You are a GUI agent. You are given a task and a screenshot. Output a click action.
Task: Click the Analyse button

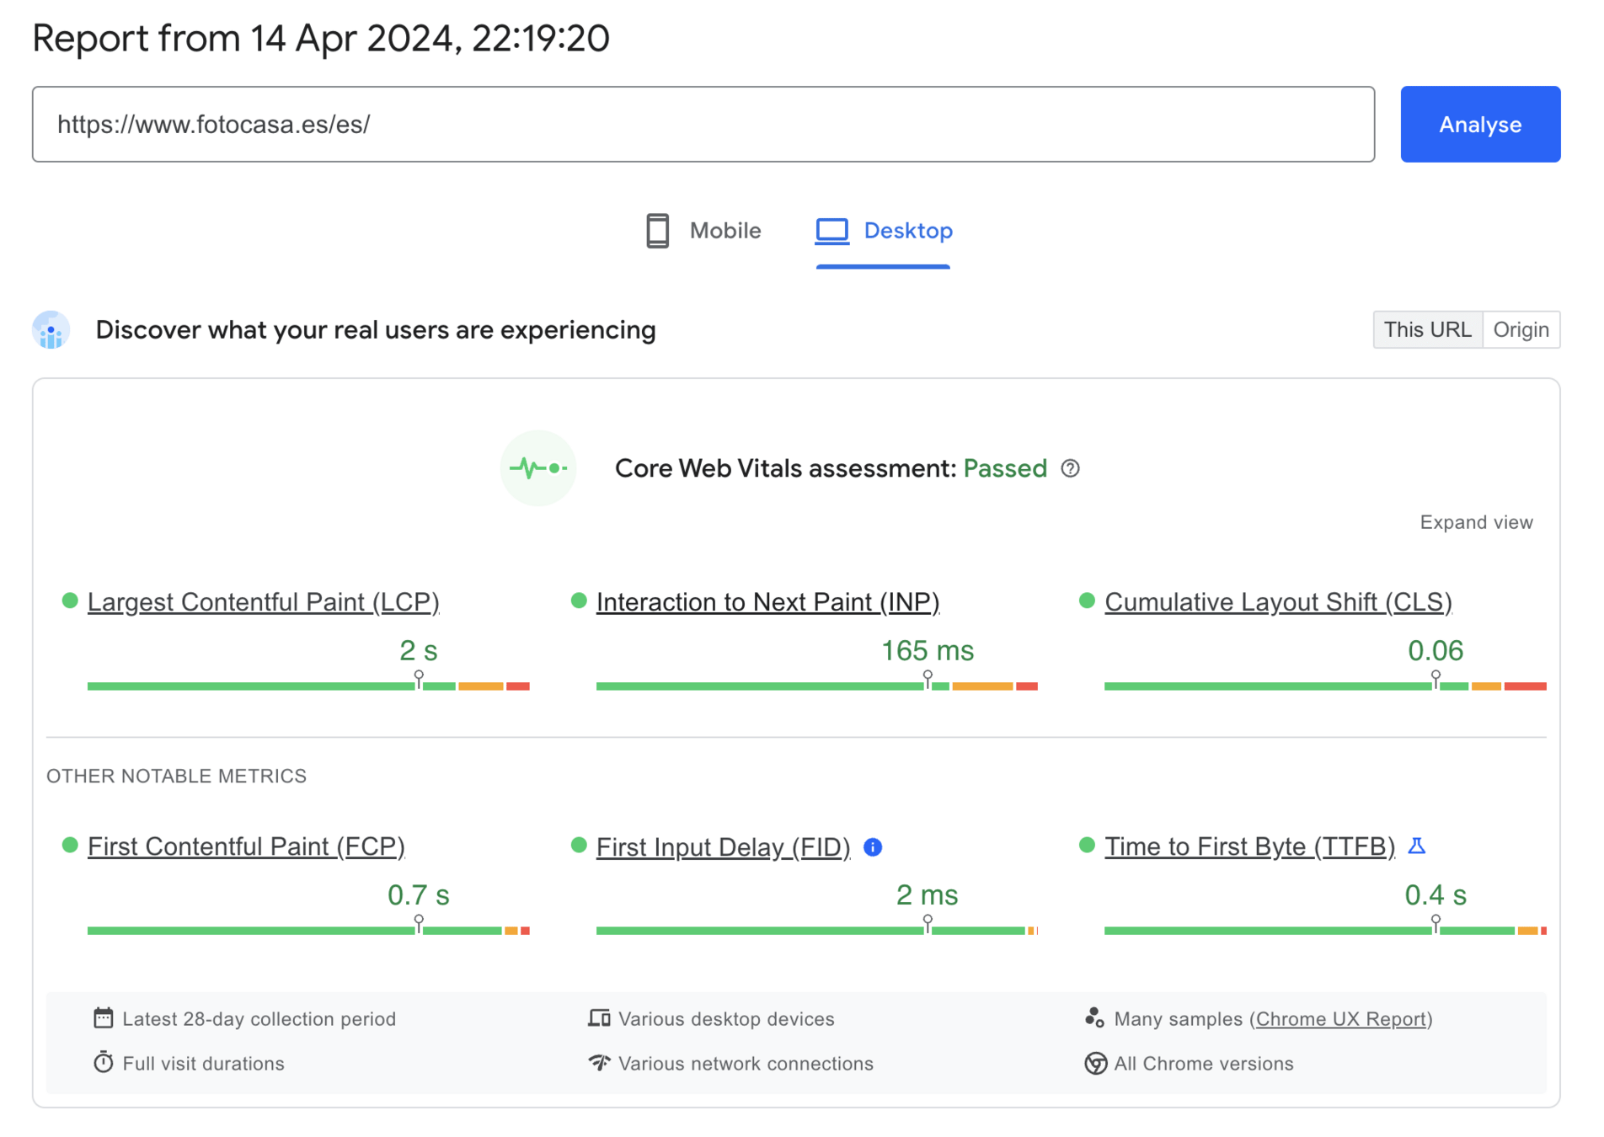[1480, 124]
